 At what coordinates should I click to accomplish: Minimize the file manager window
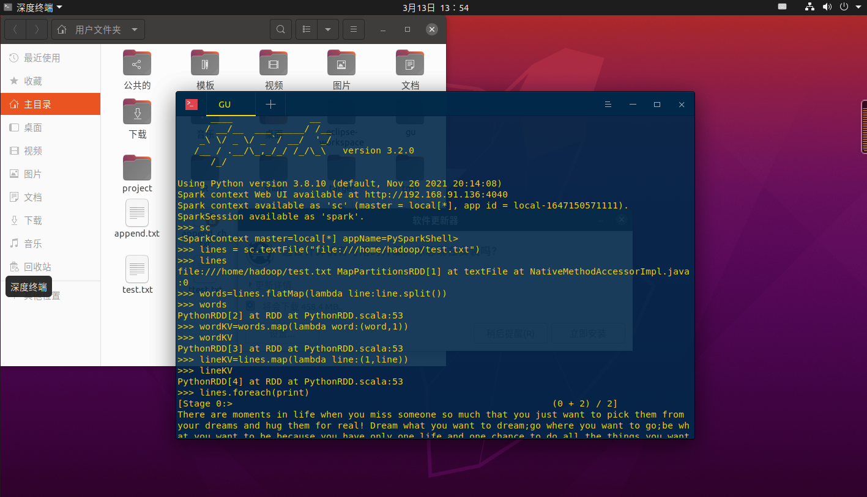(x=383, y=29)
